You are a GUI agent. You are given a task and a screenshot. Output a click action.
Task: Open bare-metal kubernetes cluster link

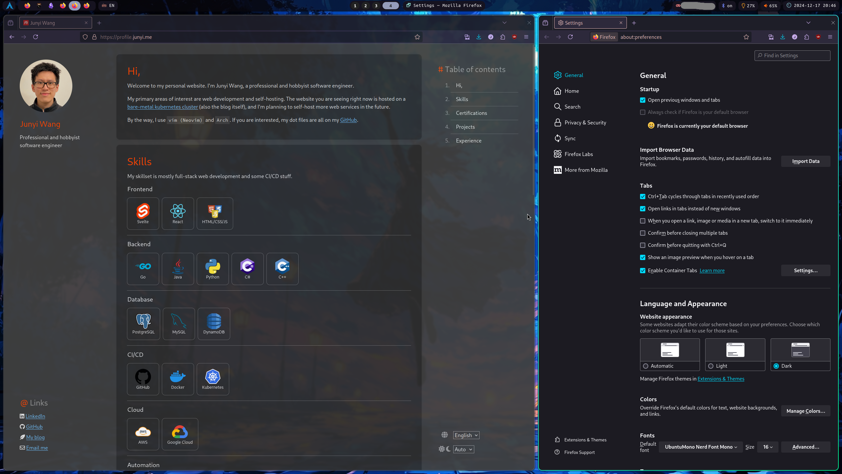click(162, 107)
